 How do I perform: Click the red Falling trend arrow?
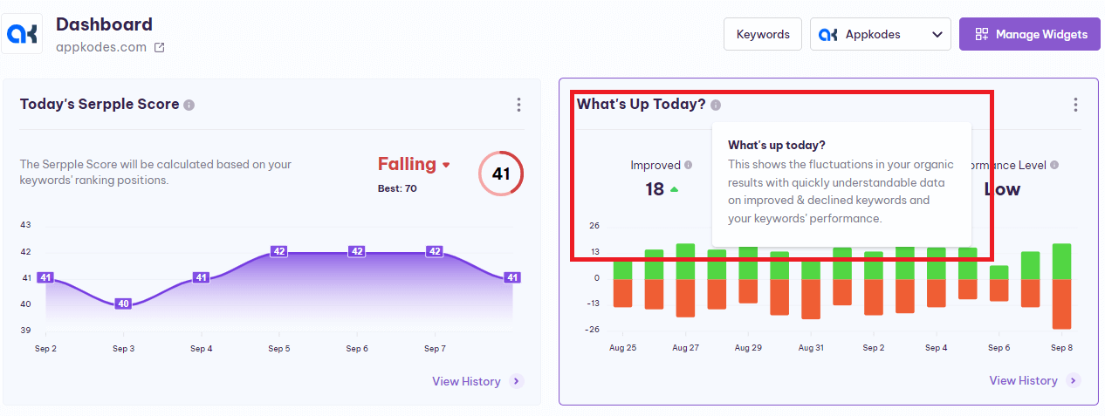tap(446, 165)
